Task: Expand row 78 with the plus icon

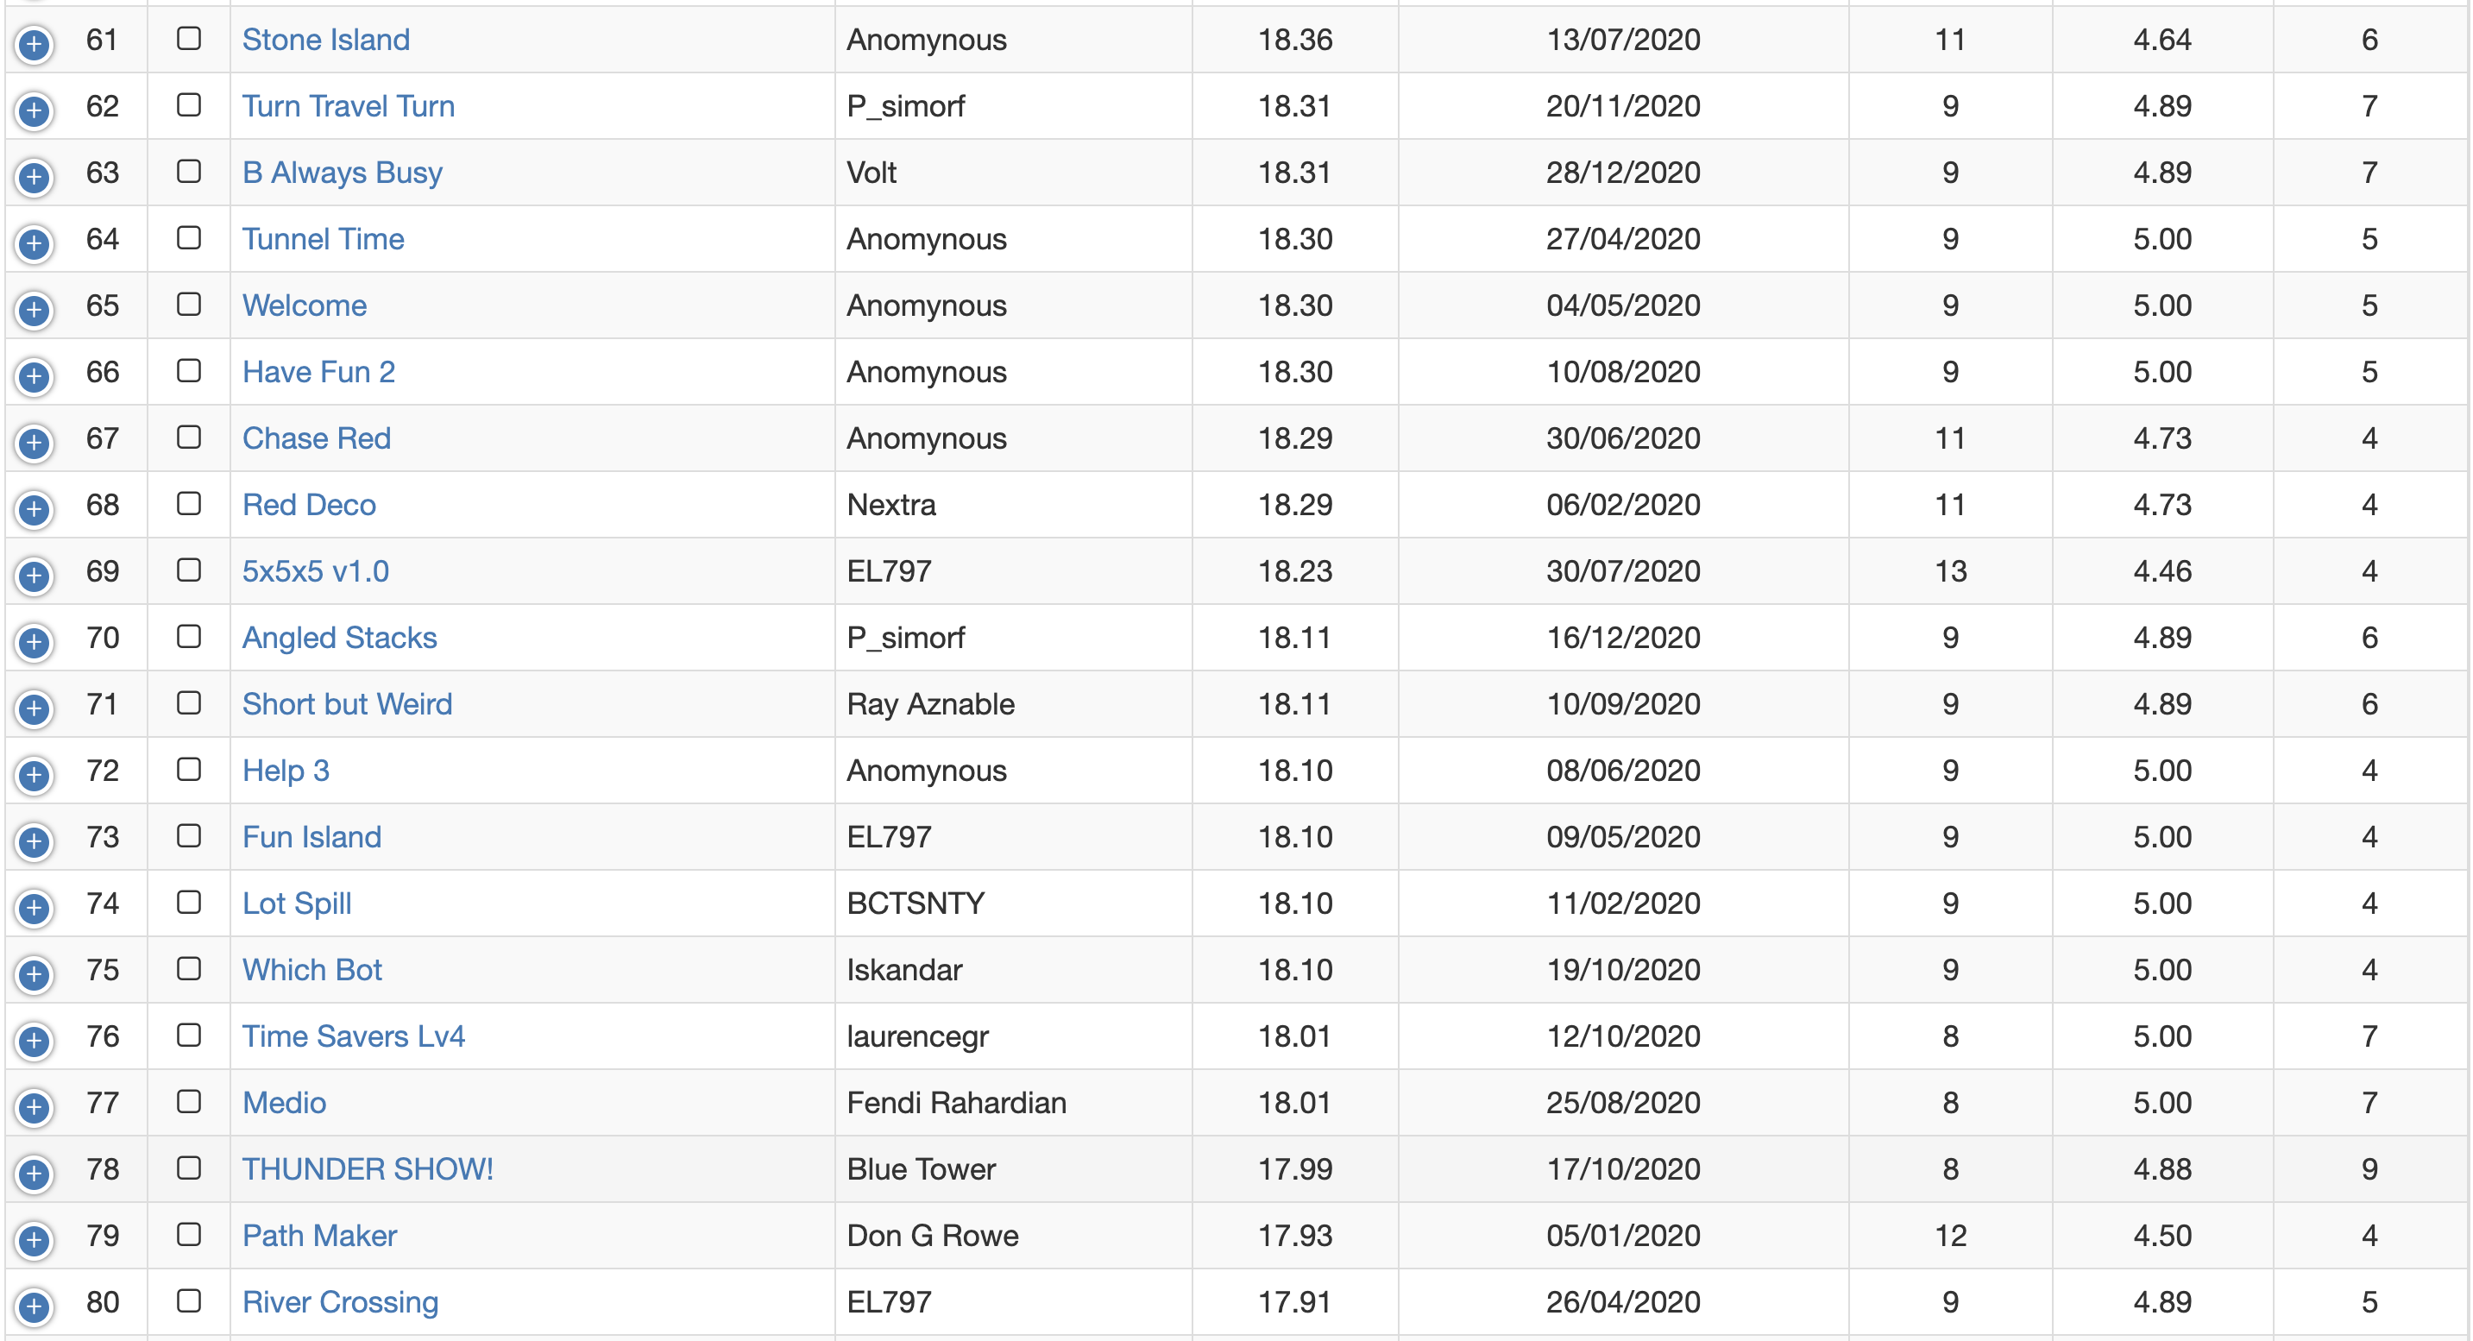Action: coord(34,1174)
